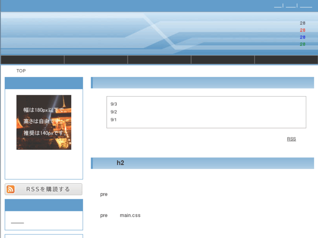Viewport: 318px width, 238px height.
Task: Click the temple night photo in the sidebar
Action: (x=44, y=122)
